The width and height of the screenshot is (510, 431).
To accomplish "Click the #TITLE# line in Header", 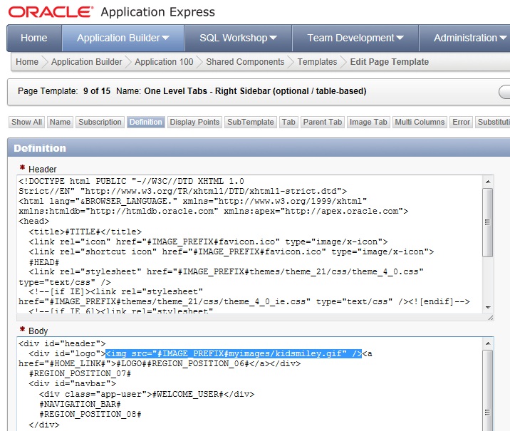I will click(x=85, y=232).
